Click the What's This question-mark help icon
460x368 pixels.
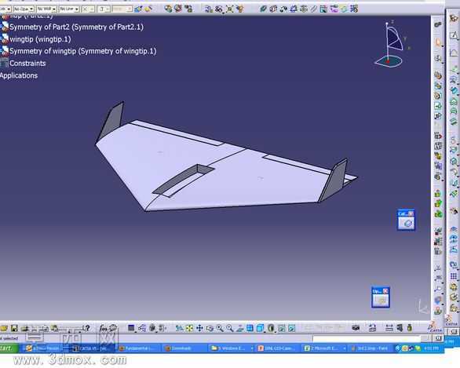[x=86, y=329]
